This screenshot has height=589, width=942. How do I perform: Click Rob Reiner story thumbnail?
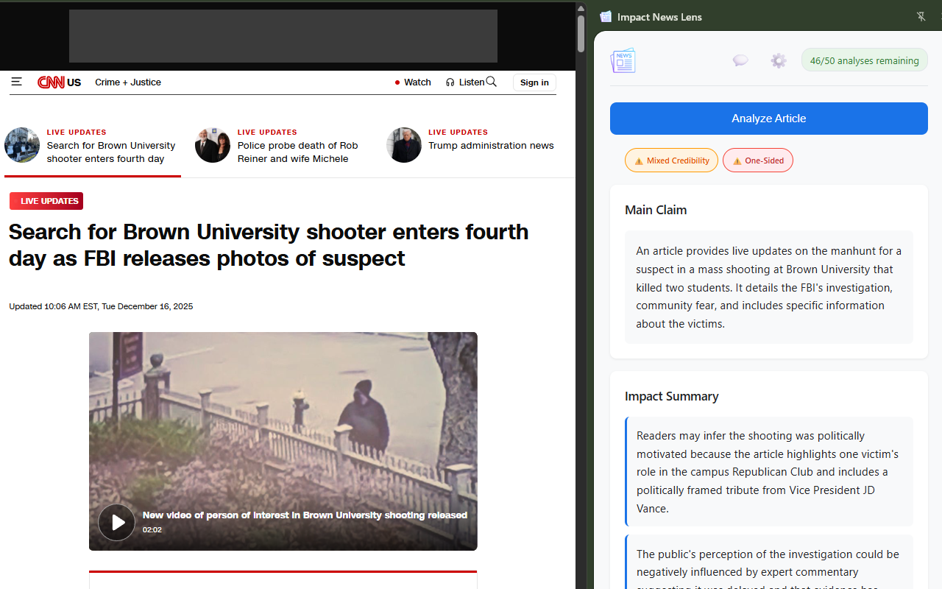(213, 145)
